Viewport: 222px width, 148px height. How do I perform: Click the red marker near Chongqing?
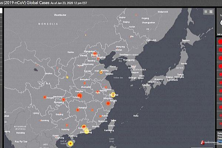point(64,100)
